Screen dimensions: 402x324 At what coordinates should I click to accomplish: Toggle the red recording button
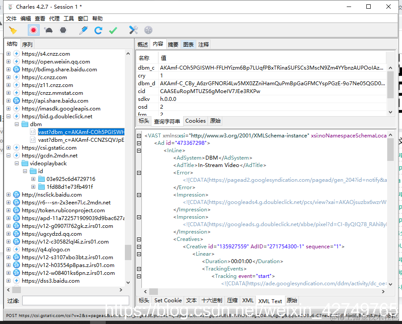click(33, 30)
